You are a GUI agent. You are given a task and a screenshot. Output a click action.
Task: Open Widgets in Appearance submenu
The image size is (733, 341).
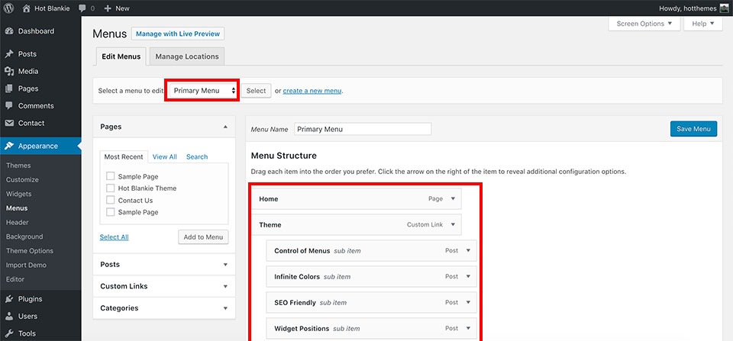[x=18, y=194]
